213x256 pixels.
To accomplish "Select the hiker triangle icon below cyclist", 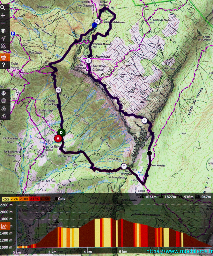I will (4, 116).
